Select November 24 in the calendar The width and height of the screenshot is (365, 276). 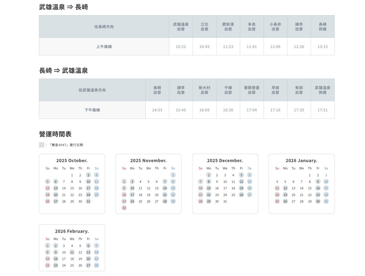132,201
